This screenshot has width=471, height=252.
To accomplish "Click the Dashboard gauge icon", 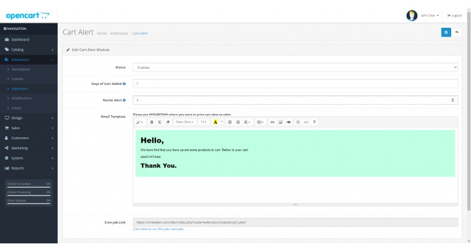I will 7,39.
